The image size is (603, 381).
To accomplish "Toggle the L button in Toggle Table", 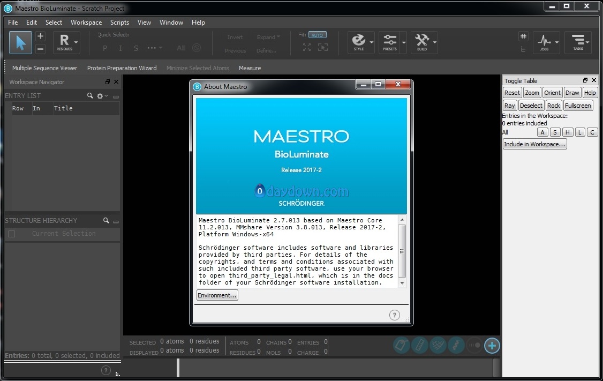I will point(580,132).
